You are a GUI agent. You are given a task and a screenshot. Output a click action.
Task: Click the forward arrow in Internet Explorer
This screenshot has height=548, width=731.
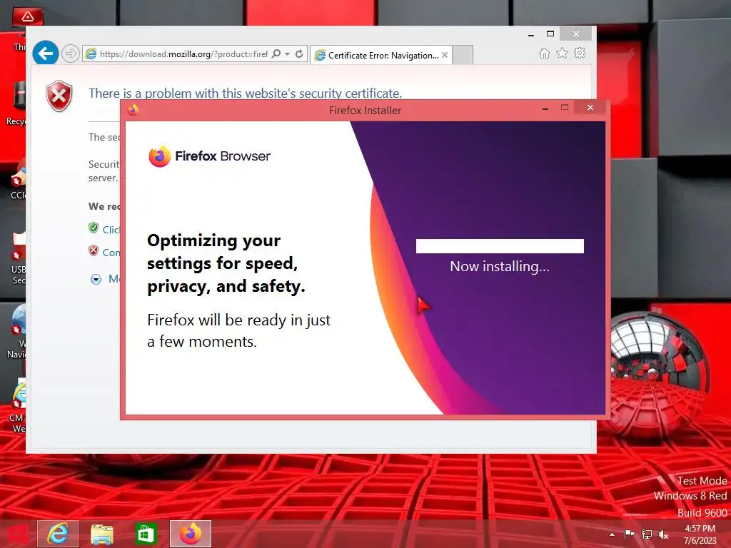click(71, 54)
